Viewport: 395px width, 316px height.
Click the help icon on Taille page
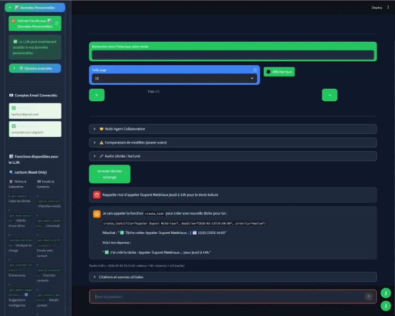pyautogui.click(x=255, y=70)
